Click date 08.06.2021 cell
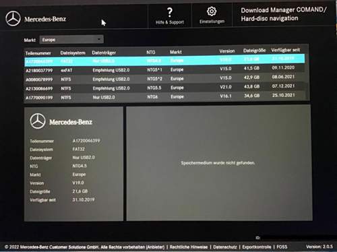 click(283, 77)
